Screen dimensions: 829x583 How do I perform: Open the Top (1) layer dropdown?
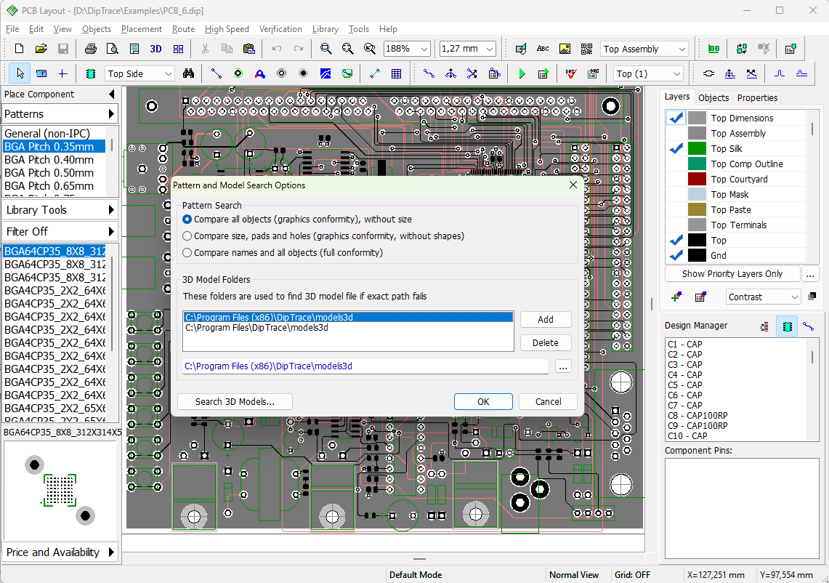676,74
